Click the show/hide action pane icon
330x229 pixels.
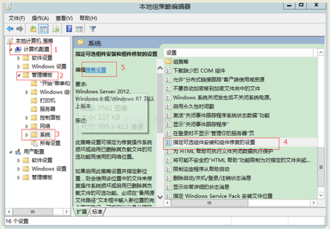[79, 28]
